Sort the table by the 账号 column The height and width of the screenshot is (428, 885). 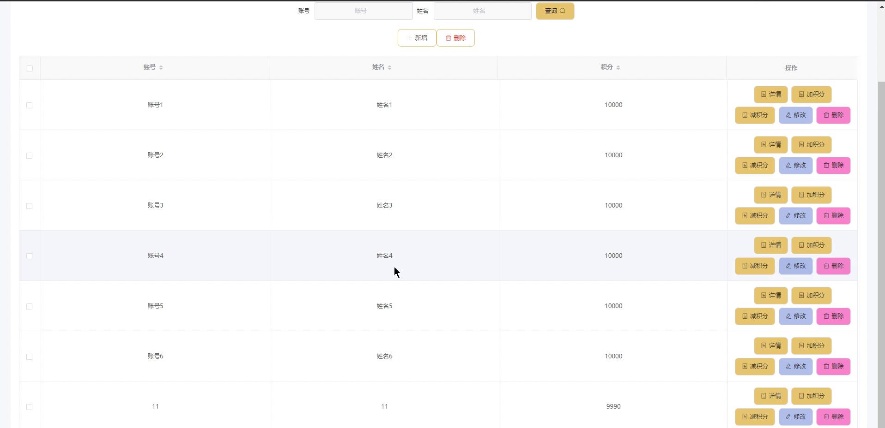tap(161, 67)
